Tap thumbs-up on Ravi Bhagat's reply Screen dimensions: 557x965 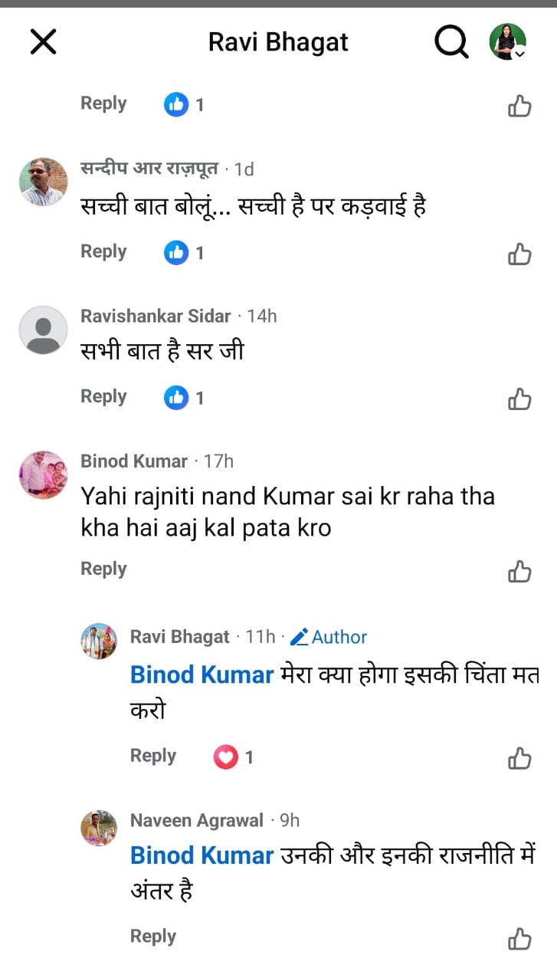pyautogui.click(x=519, y=758)
